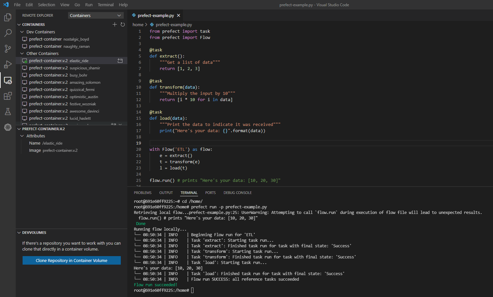The height and width of the screenshot is (297, 493).
Task: Close the prefect-example.py editor tab
Action: [178, 15]
